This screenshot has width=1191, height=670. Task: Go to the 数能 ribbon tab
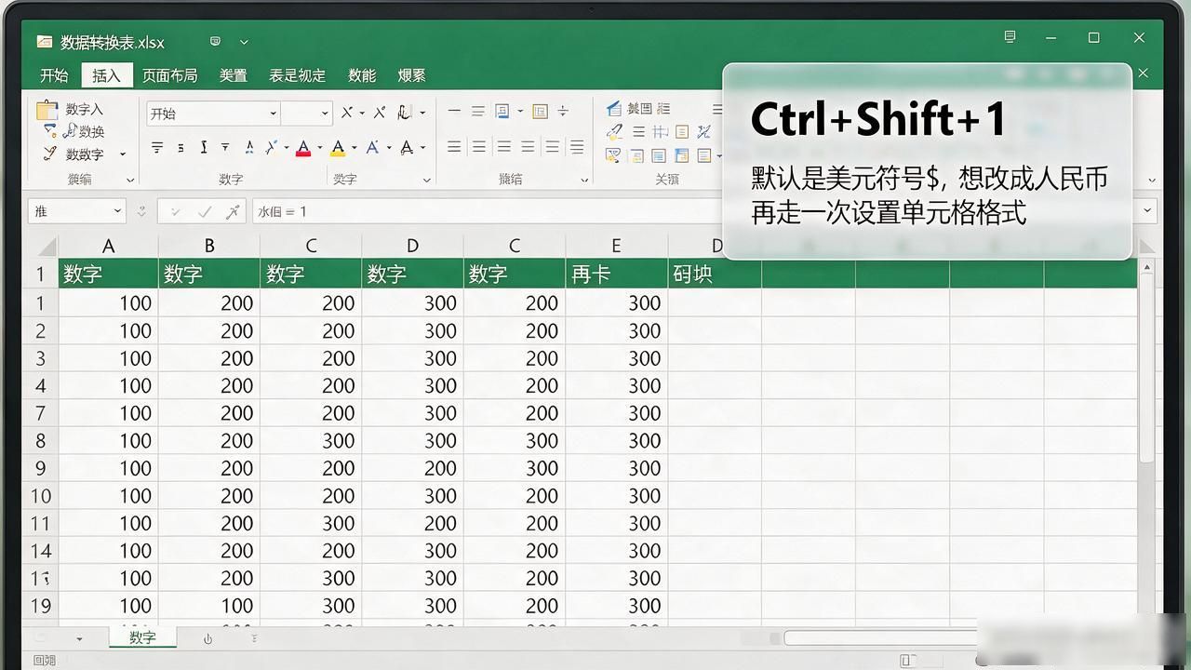362,75
